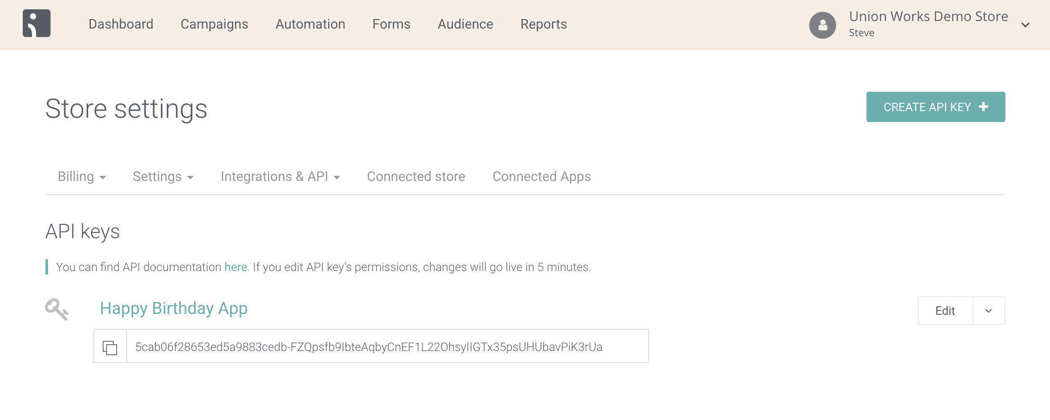Switch to the Connected Apps tab
1050x420 pixels.
pos(541,177)
